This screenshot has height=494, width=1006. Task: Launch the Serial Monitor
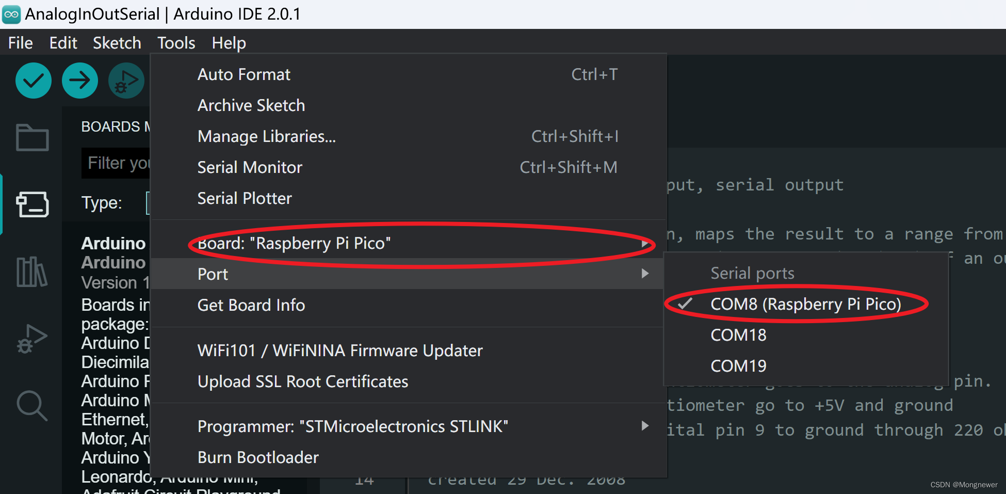(x=408, y=168)
